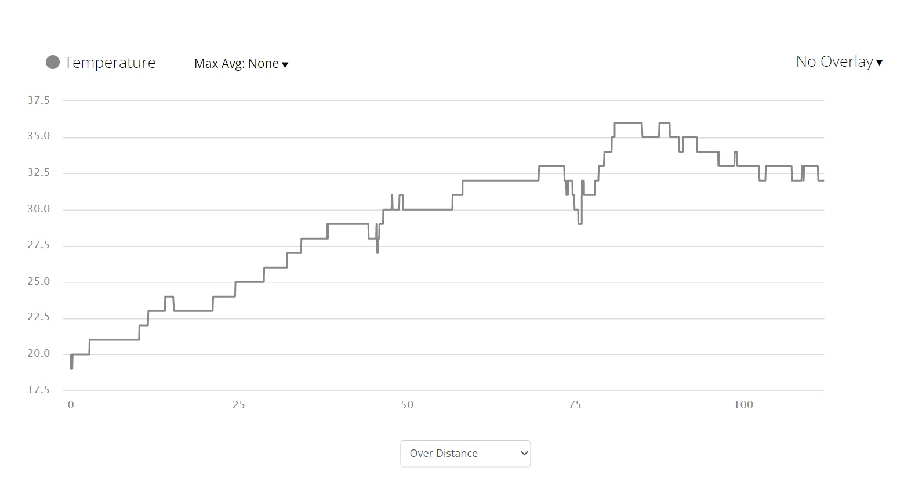
Task: Click the lowest point at chart start
Action: click(71, 368)
